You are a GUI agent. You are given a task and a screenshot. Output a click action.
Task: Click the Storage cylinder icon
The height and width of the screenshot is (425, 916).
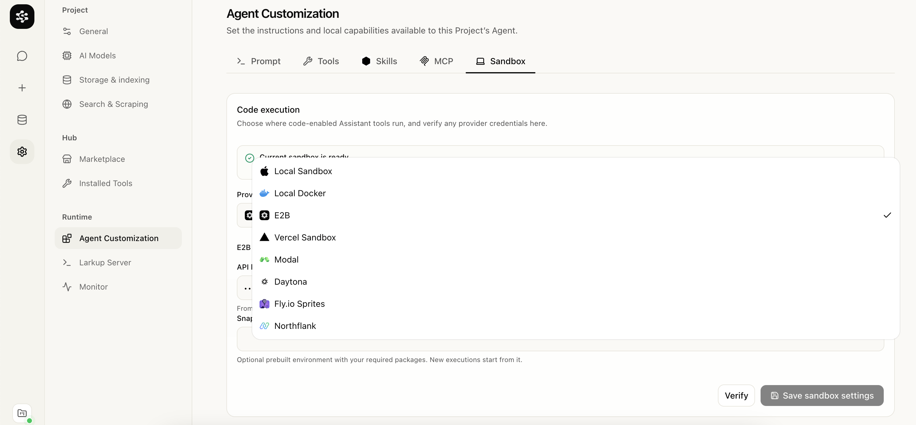click(x=67, y=80)
